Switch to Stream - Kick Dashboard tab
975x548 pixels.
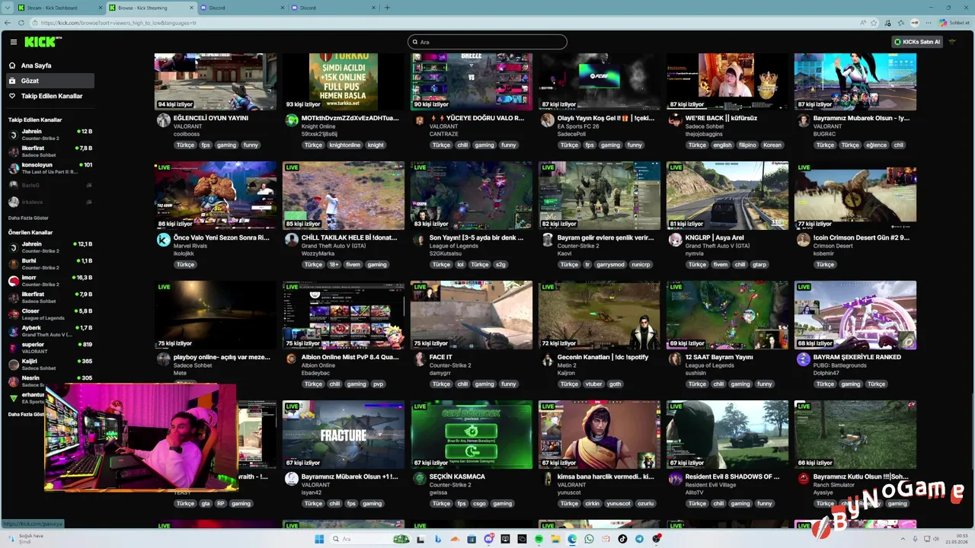(x=58, y=8)
